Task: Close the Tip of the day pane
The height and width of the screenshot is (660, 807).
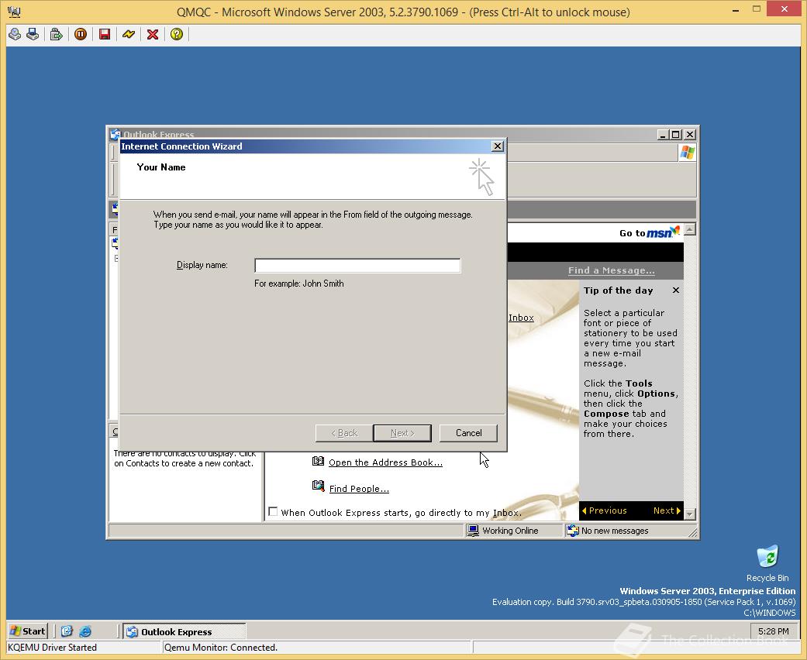Action: 676,290
